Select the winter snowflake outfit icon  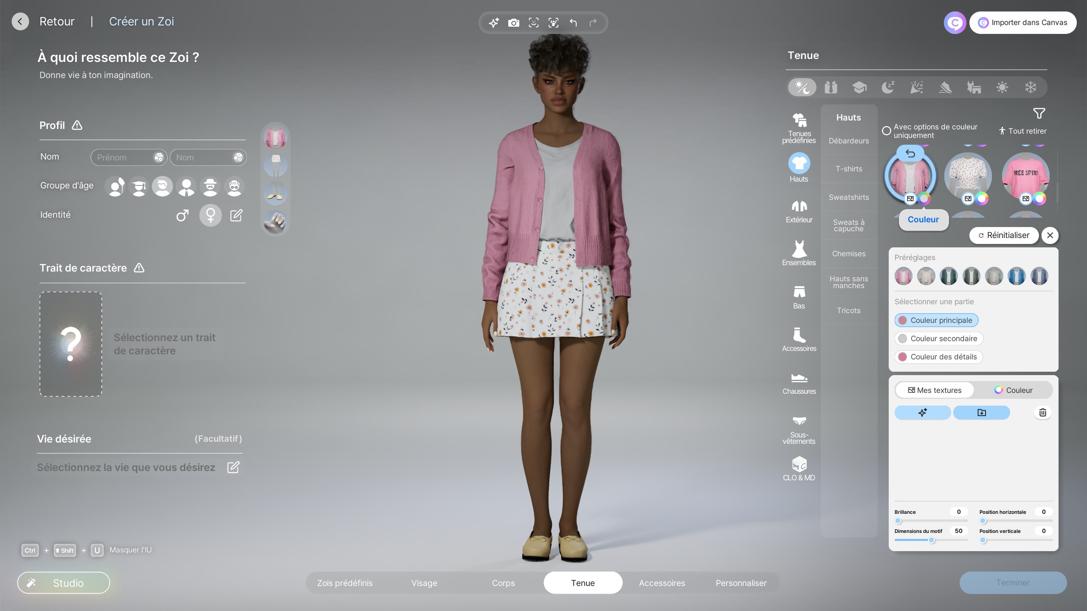(1031, 87)
